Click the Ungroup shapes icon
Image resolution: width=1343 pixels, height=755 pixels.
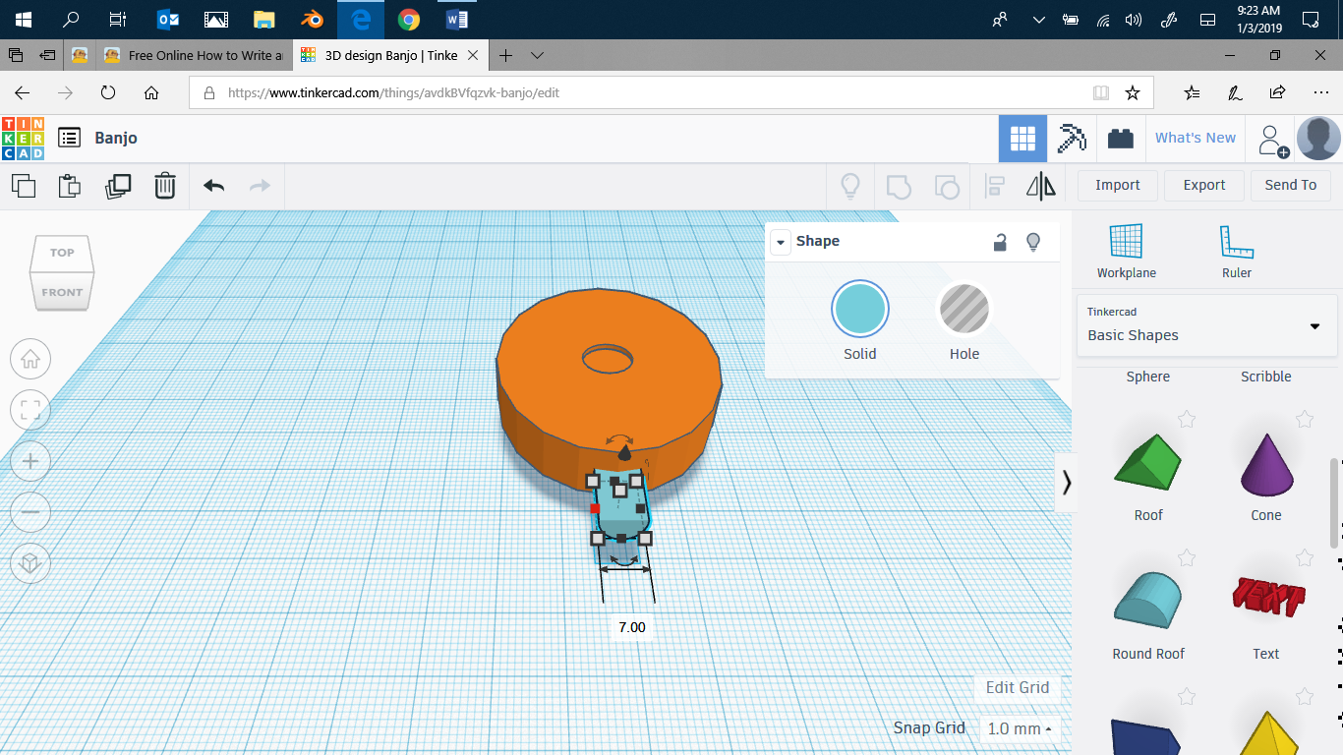click(x=946, y=185)
